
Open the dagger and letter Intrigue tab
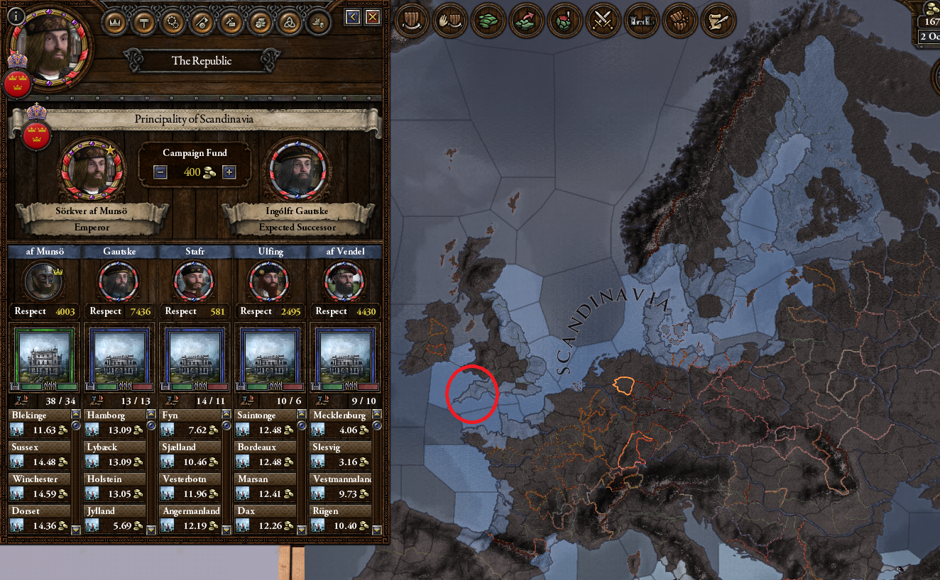[x=231, y=23]
